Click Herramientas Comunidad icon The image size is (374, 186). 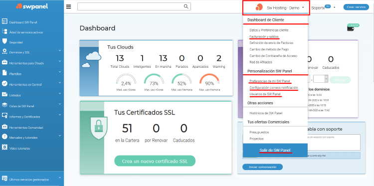click(x=4, y=126)
